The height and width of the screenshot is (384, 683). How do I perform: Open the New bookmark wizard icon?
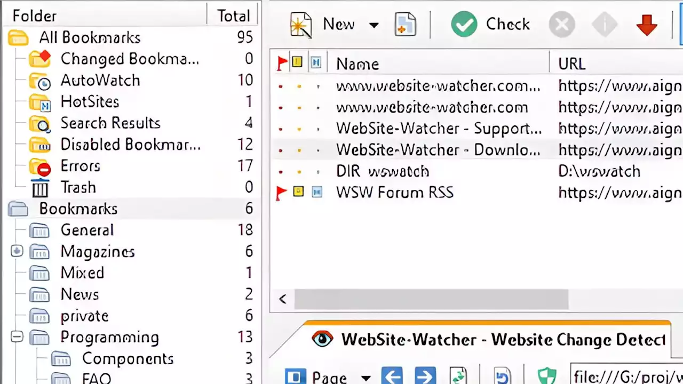(300, 25)
